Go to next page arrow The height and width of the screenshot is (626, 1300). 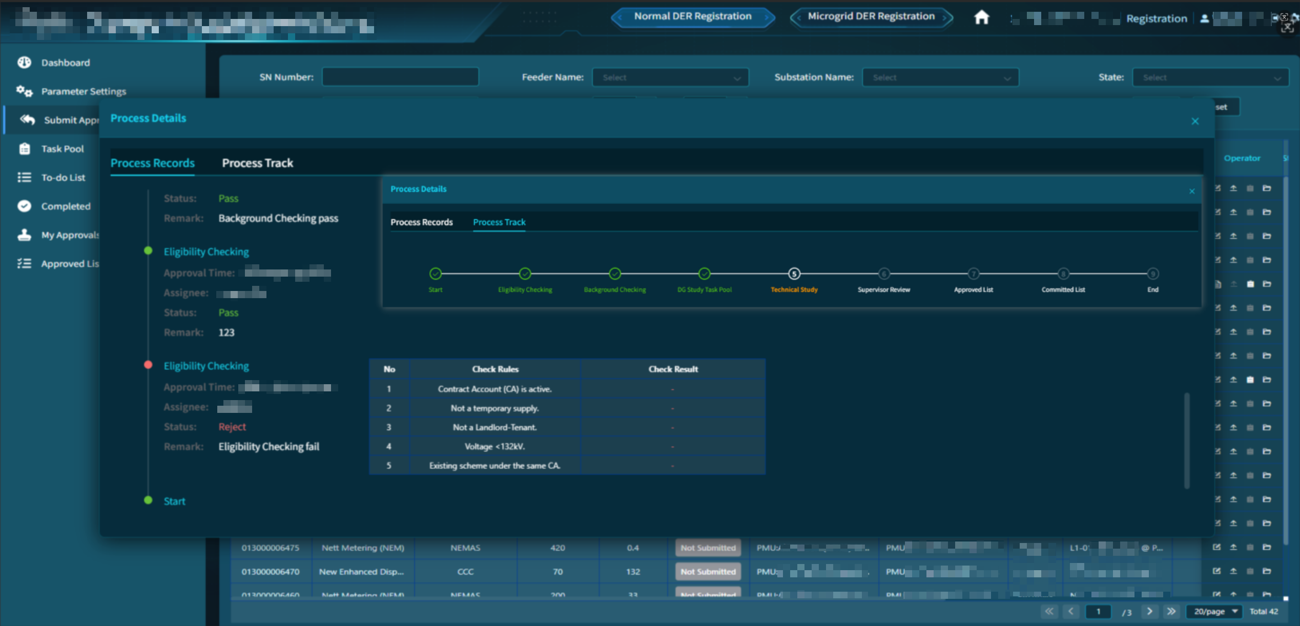[x=1149, y=611]
